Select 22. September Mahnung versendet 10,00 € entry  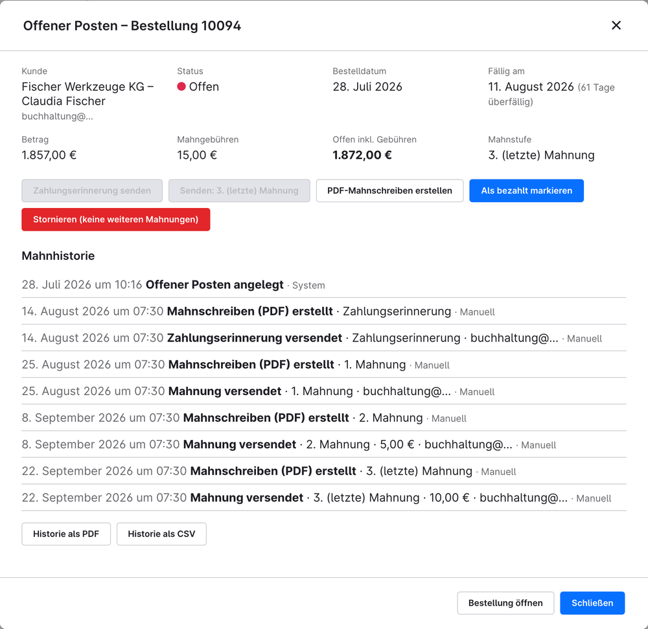(324, 497)
